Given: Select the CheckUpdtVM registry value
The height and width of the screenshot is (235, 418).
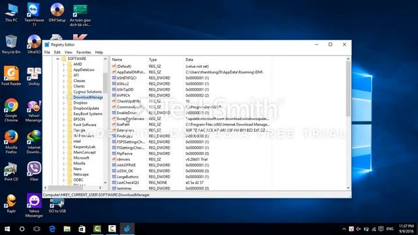Looking at the screenshot, I should coord(129,101).
